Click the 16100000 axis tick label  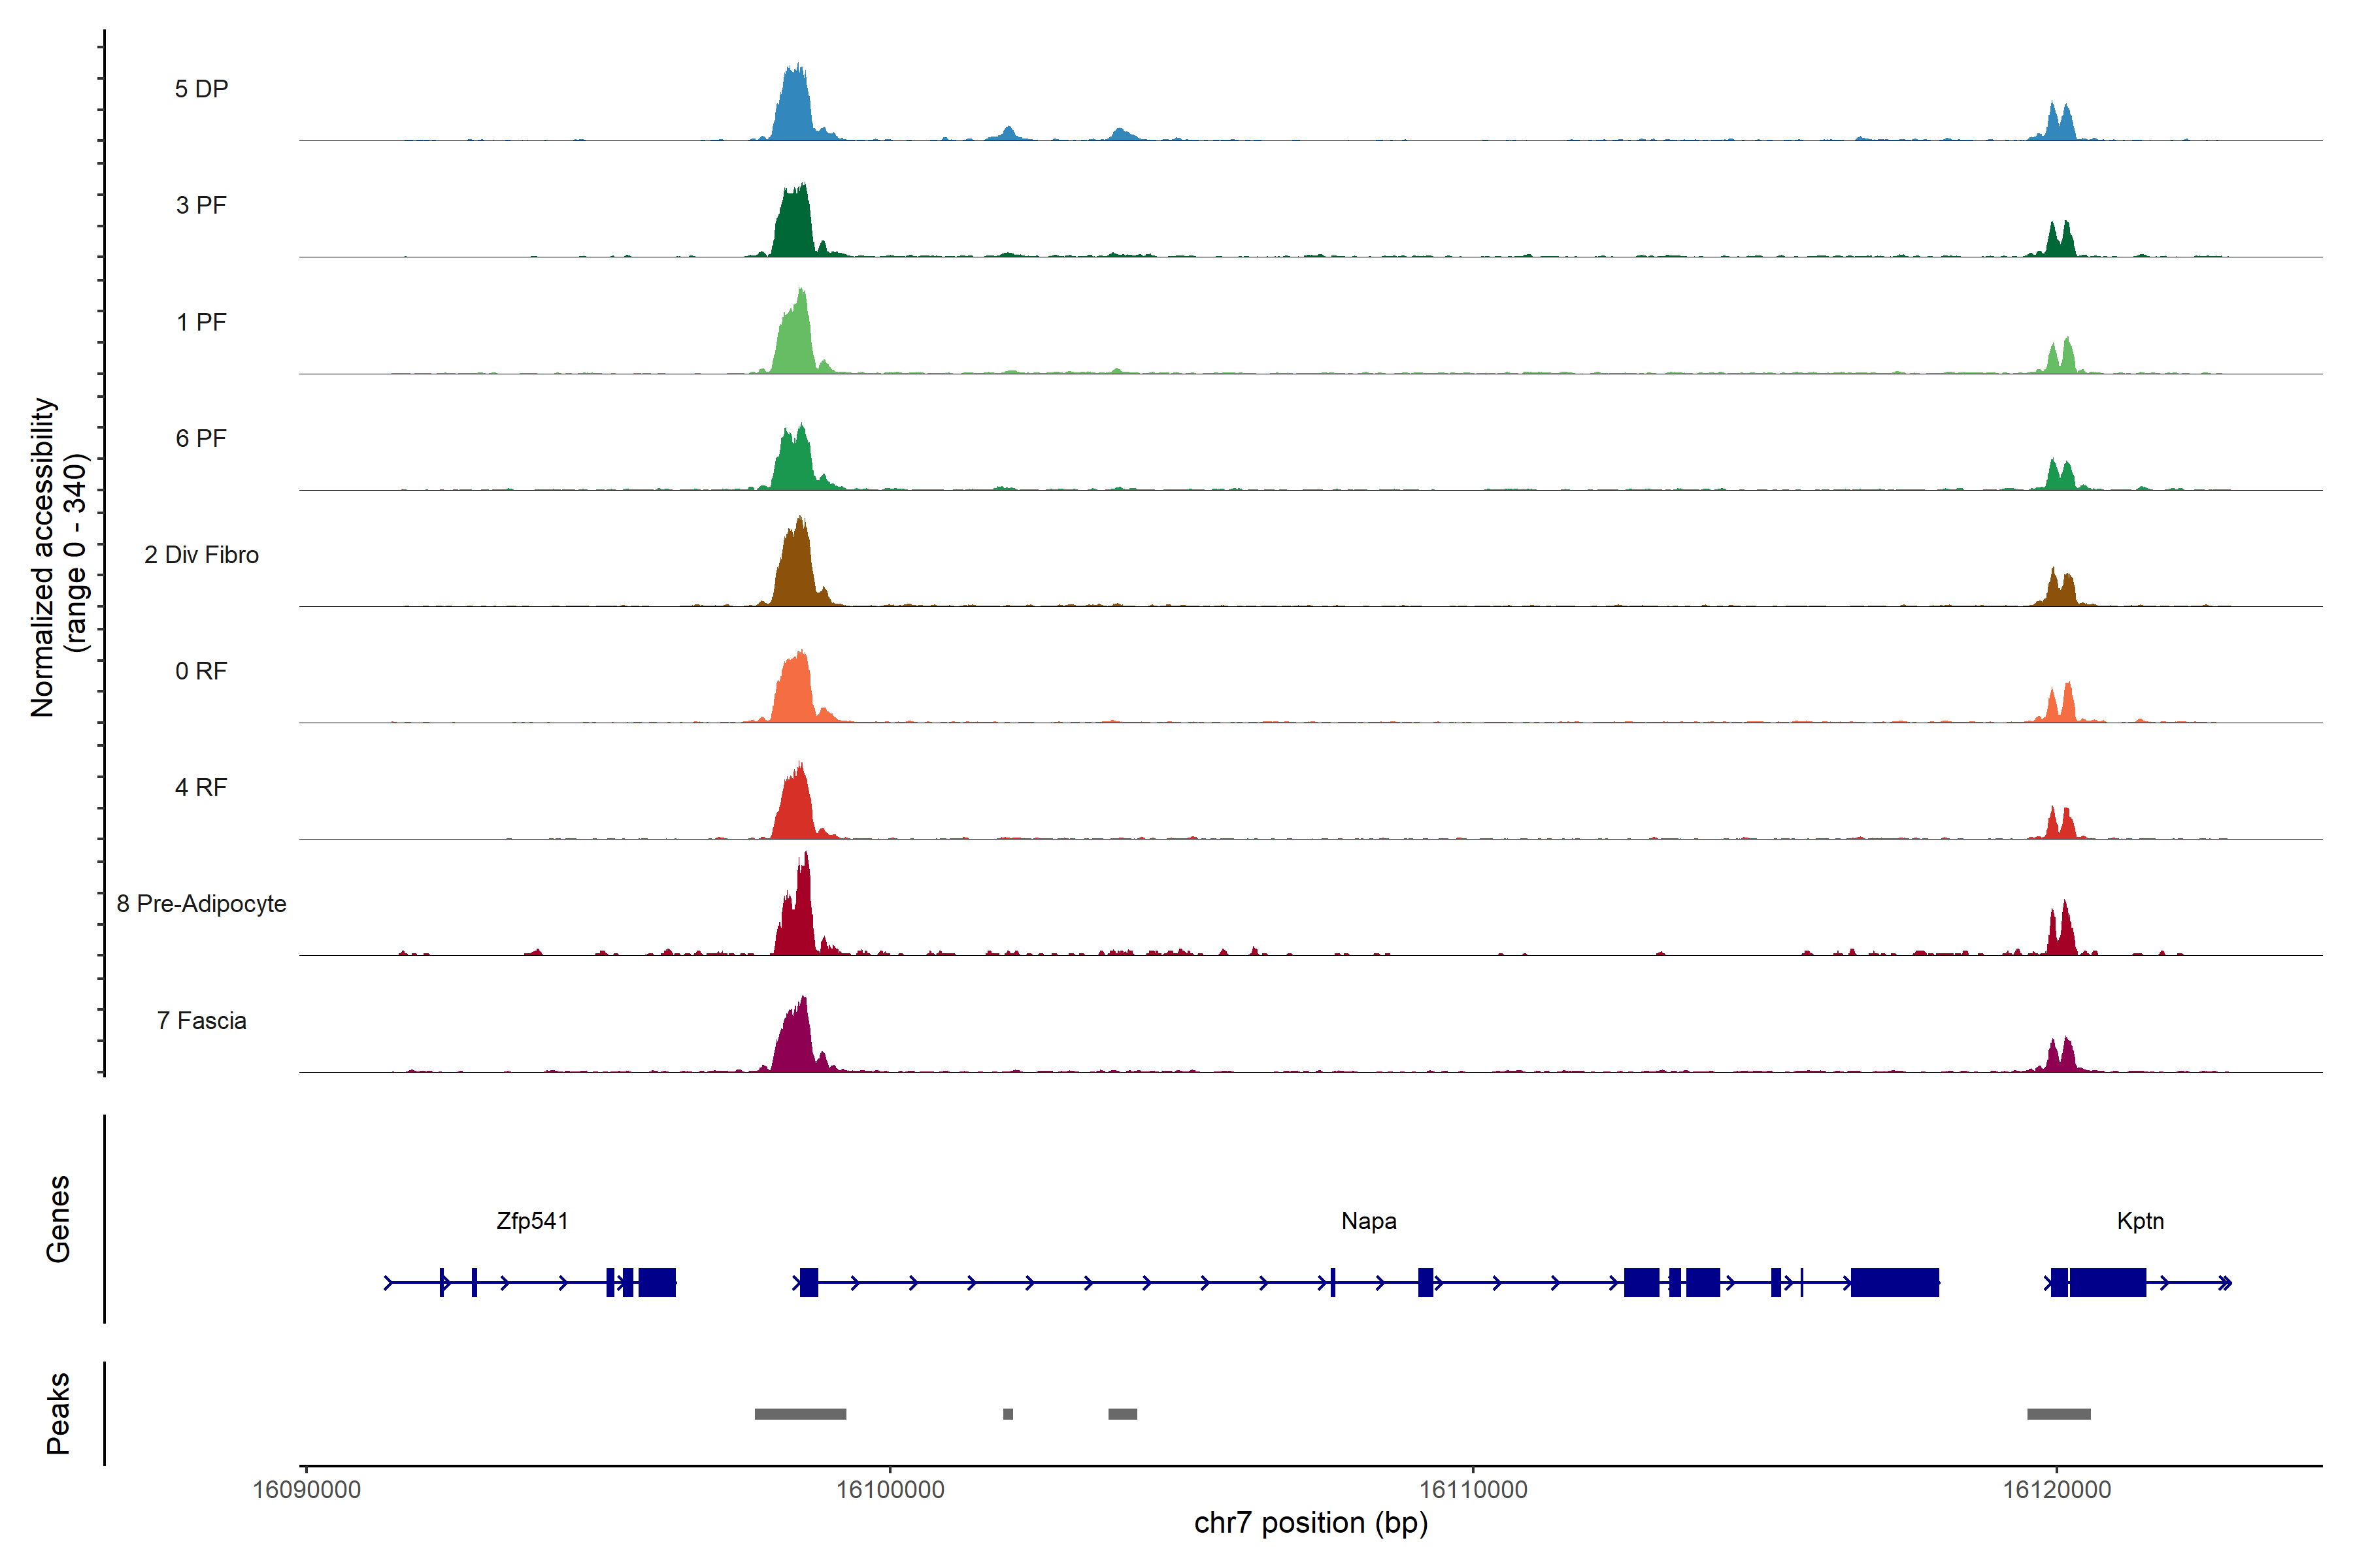pos(890,1489)
